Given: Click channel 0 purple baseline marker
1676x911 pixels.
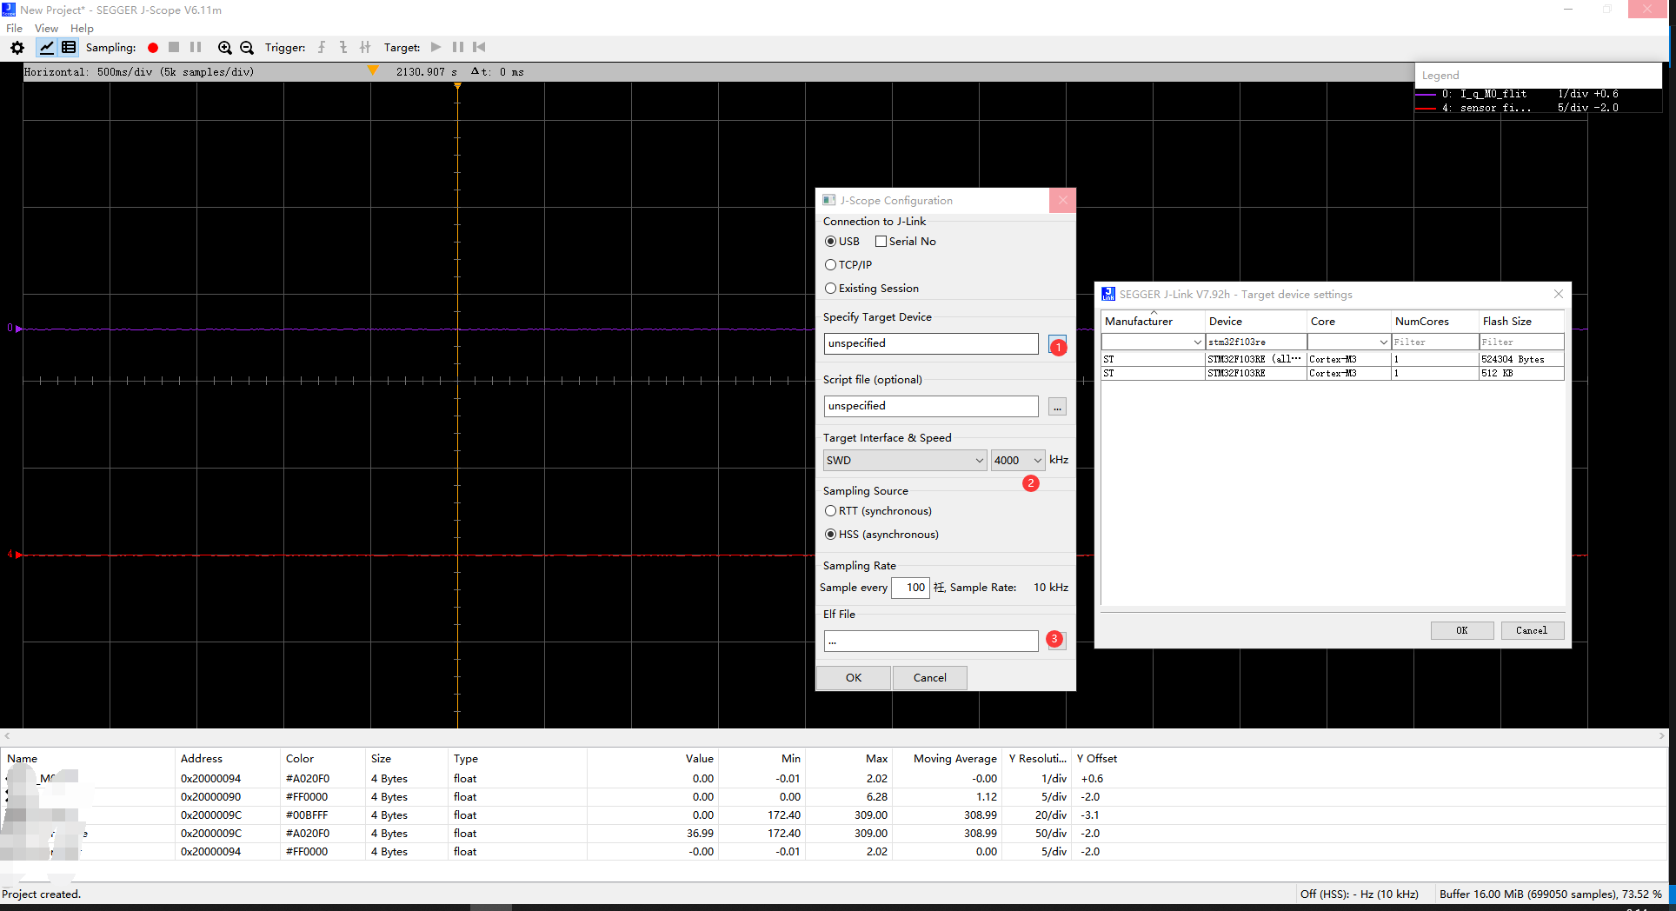Looking at the screenshot, I should tap(17, 329).
